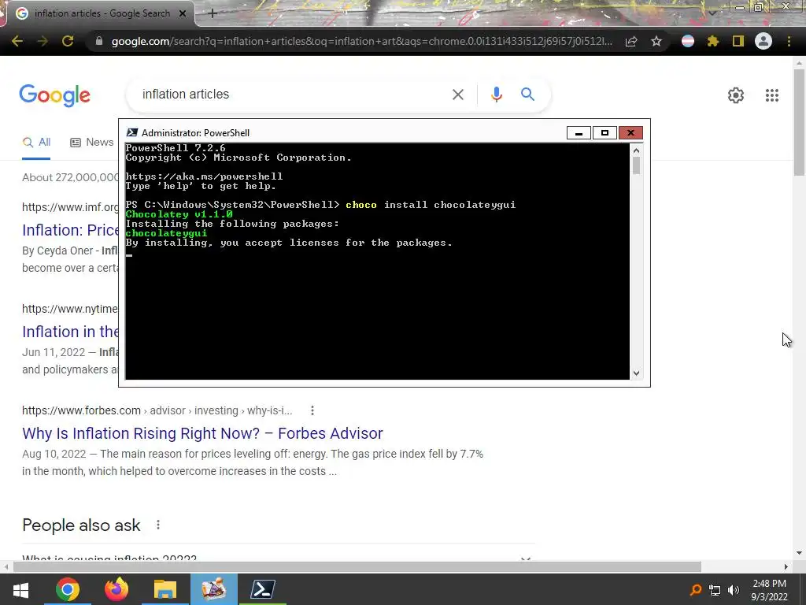Click the 'Chocolatey v1.1.0' output line
Image resolution: width=806 pixels, height=605 pixels.
pyautogui.click(x=179, y=214)
